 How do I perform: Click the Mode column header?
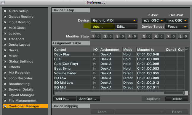(129, 50)
